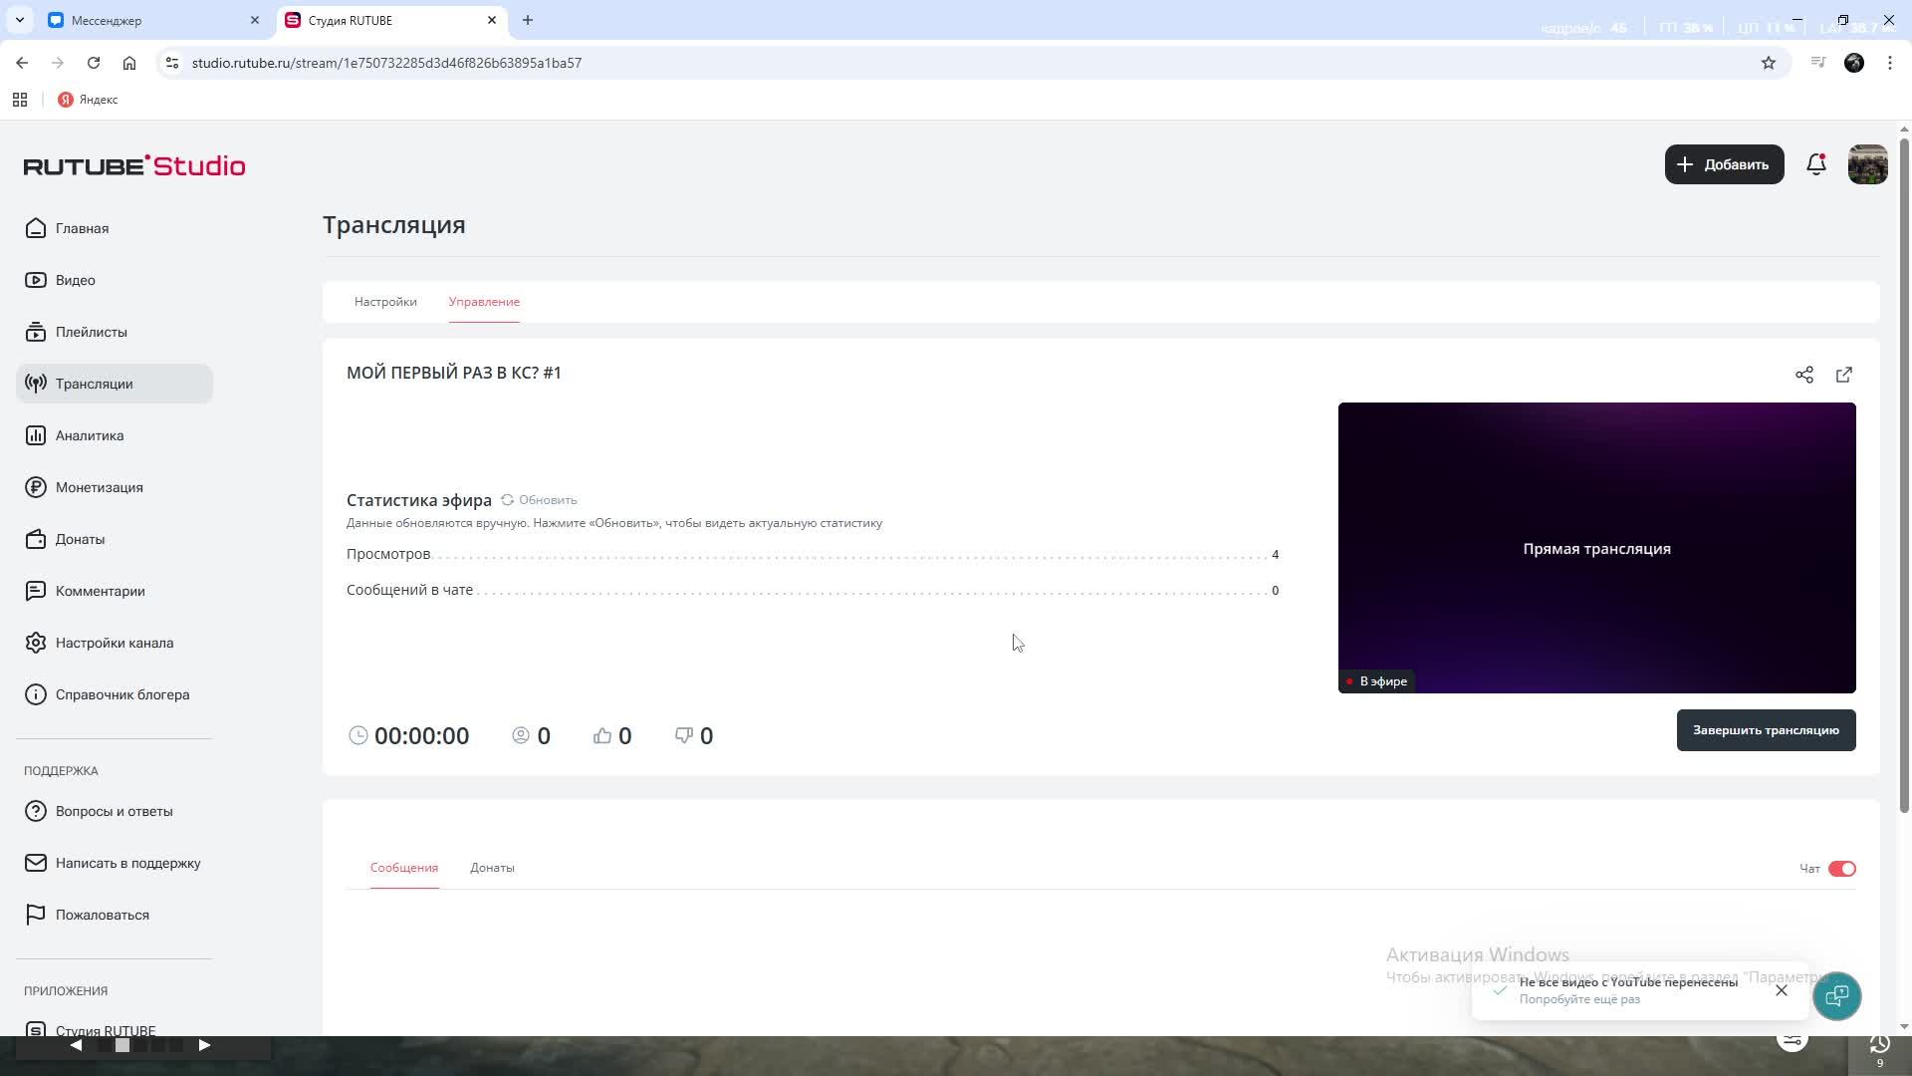Open the tab search dropdown arrow
This screenshot has width=1912, height=1076.
[19, 20]
